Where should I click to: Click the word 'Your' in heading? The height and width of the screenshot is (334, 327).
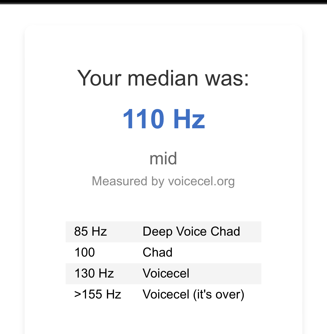pyautogui.click(x=99, y=78)
